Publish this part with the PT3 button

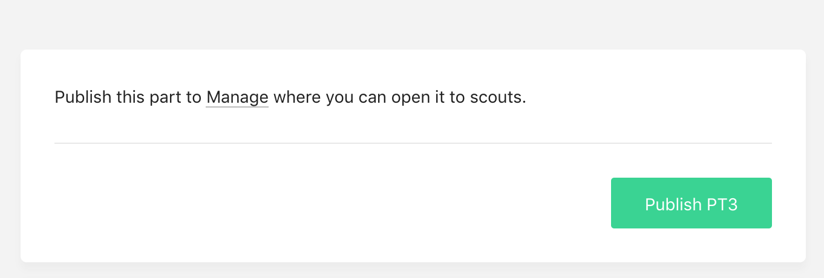(691, 203)
